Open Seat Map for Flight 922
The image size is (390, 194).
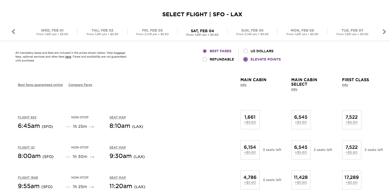coord(118,118)
